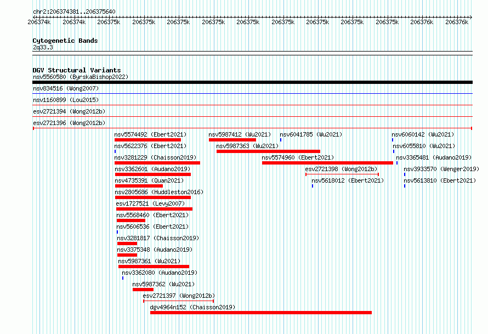Screen dimensions: 488x334
Task: Click the chr2:206374381..206375640 region label
Action: [74, 12]
